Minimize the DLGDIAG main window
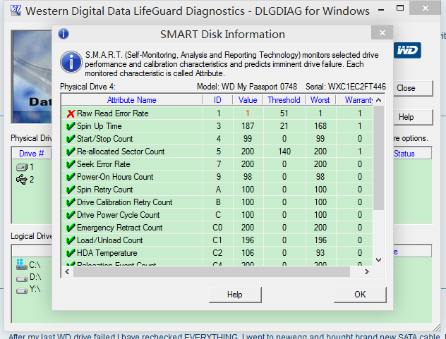Viewport: 446px width, 339px height. [x=381, y=9]
